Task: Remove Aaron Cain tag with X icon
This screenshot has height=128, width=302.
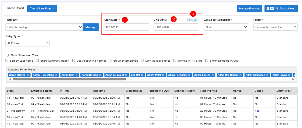Action: 76,75
